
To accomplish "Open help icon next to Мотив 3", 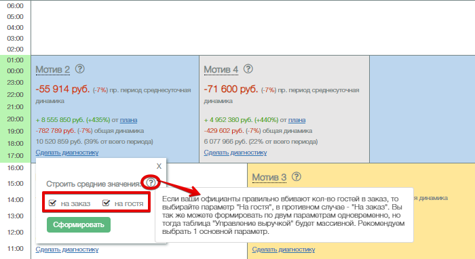I will pyautogui.click(x=297, y=176).
